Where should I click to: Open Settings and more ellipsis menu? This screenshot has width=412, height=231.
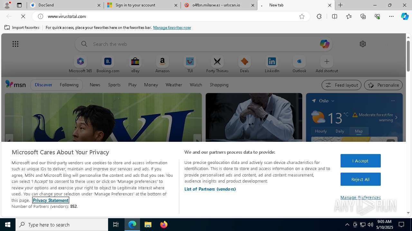coord(391,16)
